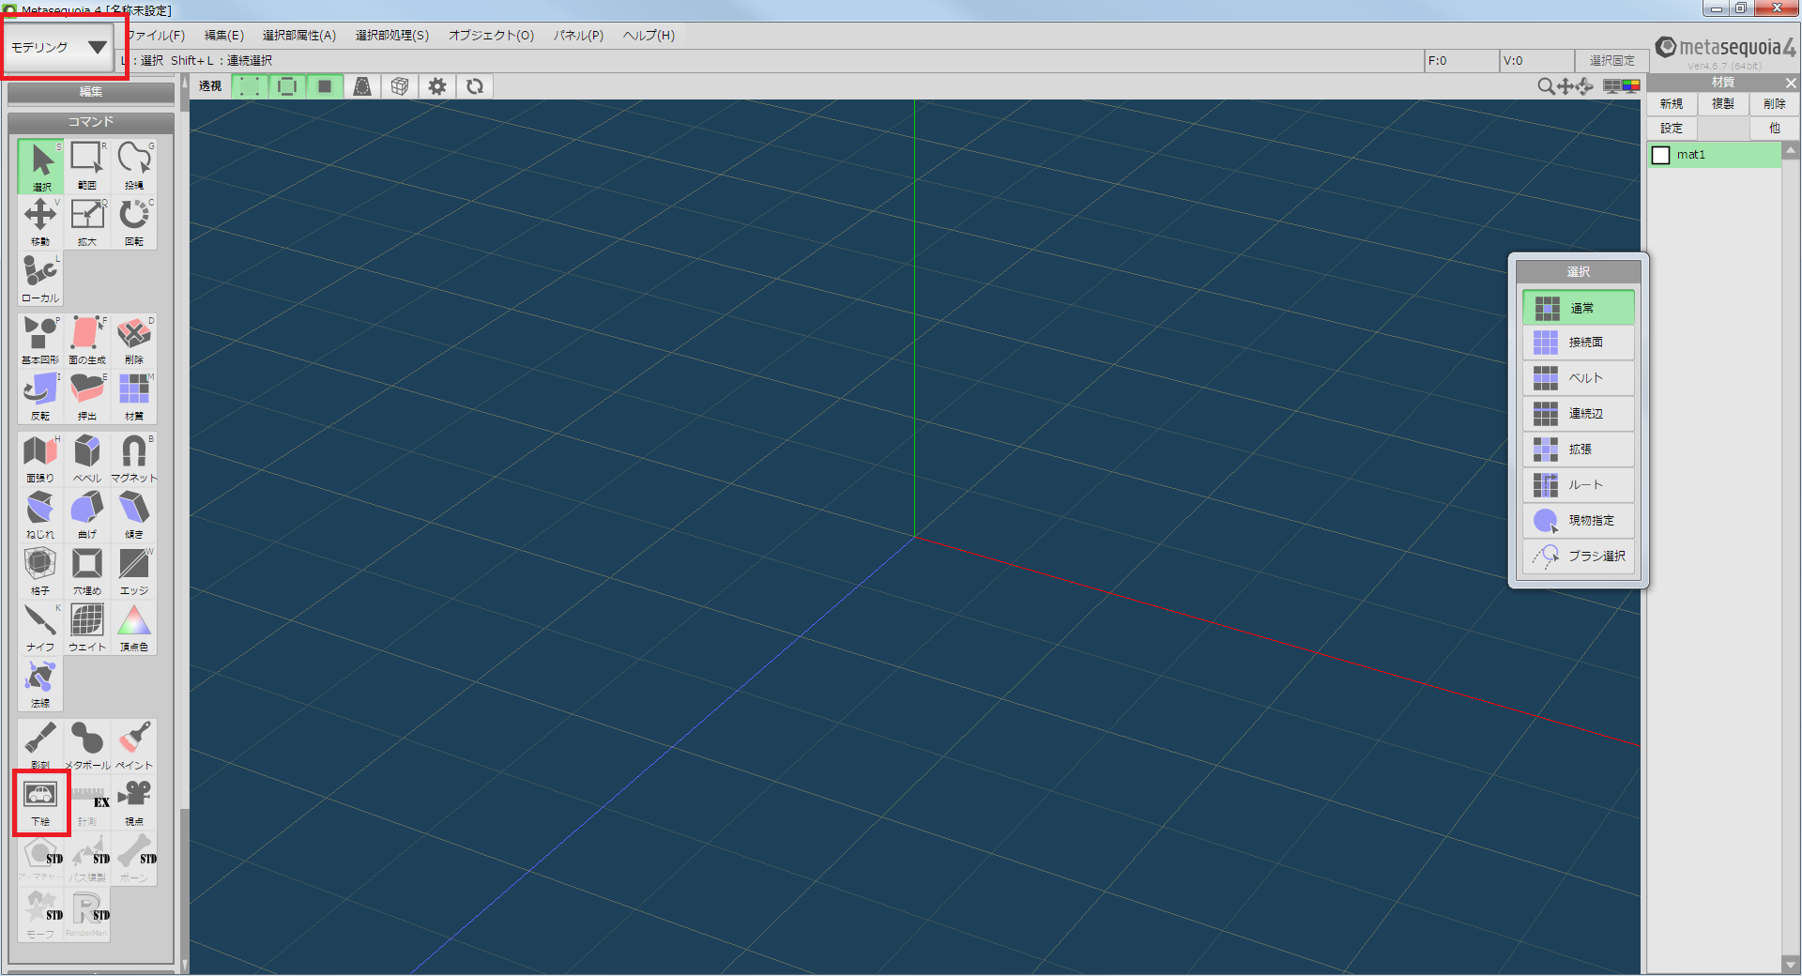Image resolution: width=1802 pixels, height=976 pixels.
Task: Click the viewport zoom magnifier icon
Action: coord(1546,86)
